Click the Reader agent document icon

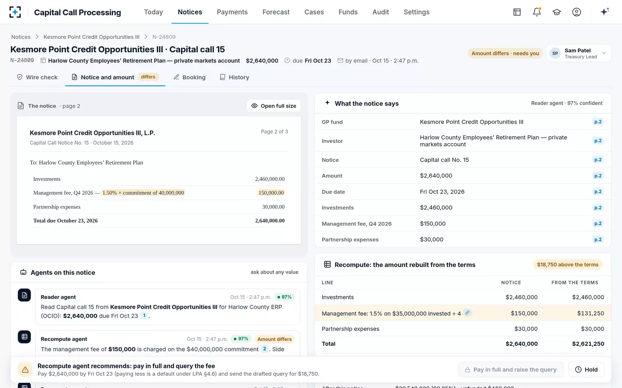24,295
